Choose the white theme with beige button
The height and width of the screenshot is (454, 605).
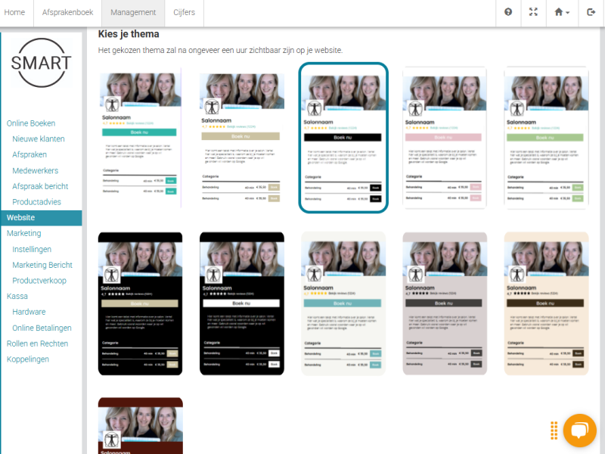(242, 138)
